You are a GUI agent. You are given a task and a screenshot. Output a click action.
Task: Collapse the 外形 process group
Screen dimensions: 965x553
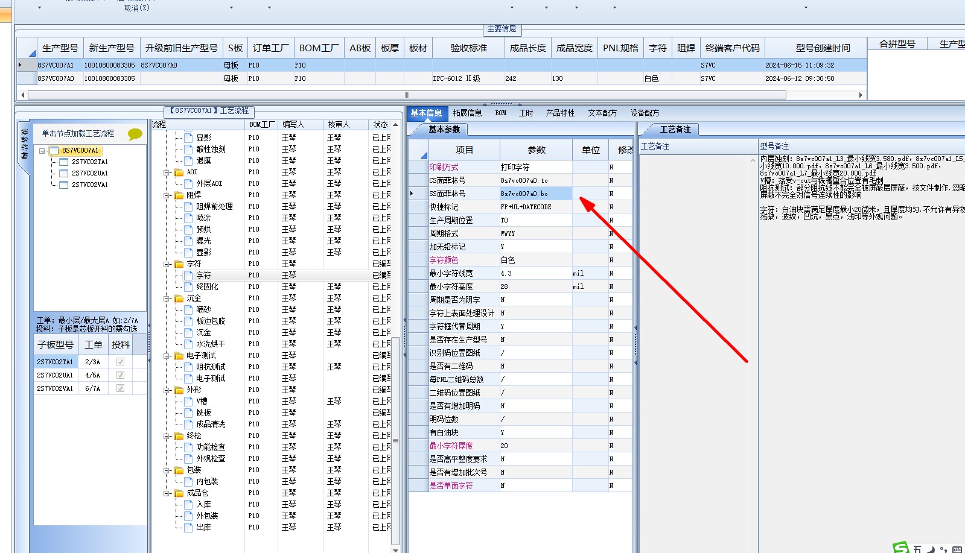pos(167,390)
